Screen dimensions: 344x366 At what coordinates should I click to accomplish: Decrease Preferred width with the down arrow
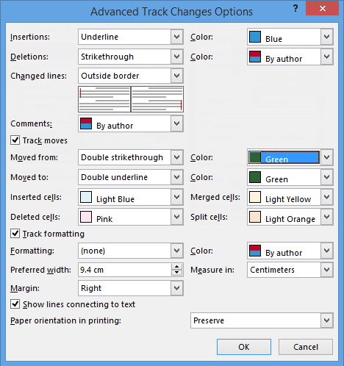pyautogui.click(x=177, y=273)
